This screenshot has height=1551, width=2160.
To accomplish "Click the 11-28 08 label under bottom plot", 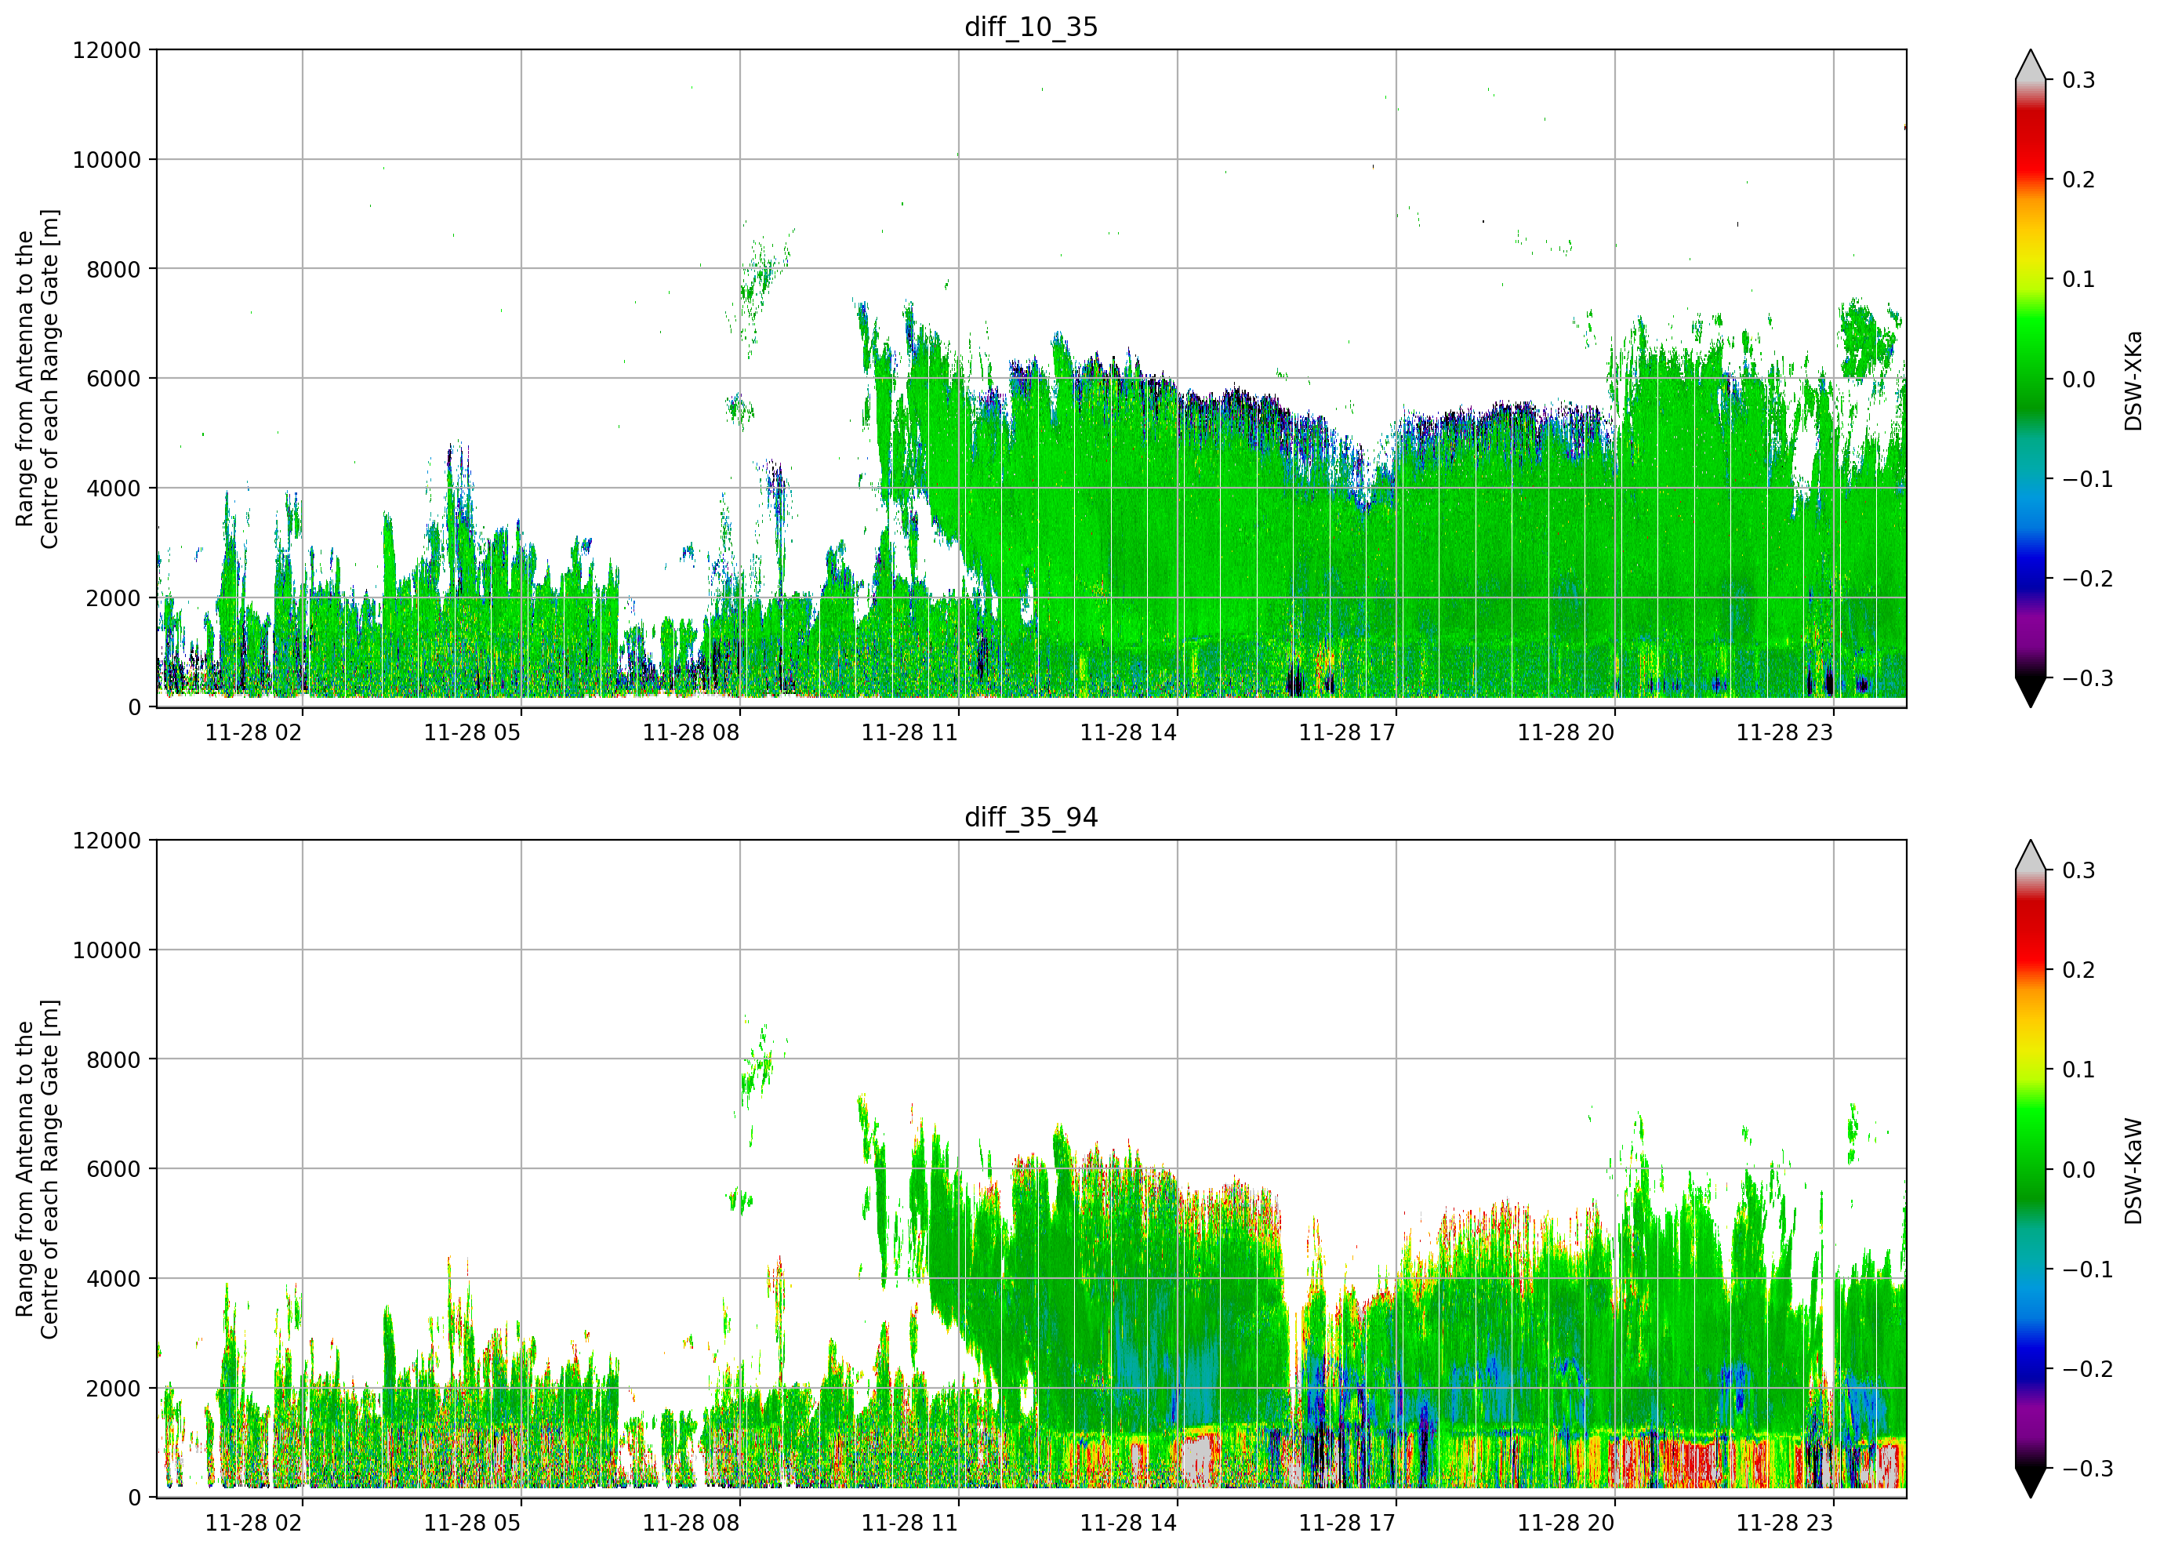I will [691, 1524].
